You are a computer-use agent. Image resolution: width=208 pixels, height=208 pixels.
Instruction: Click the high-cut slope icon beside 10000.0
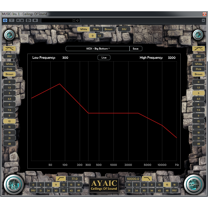tap(147, 178)
